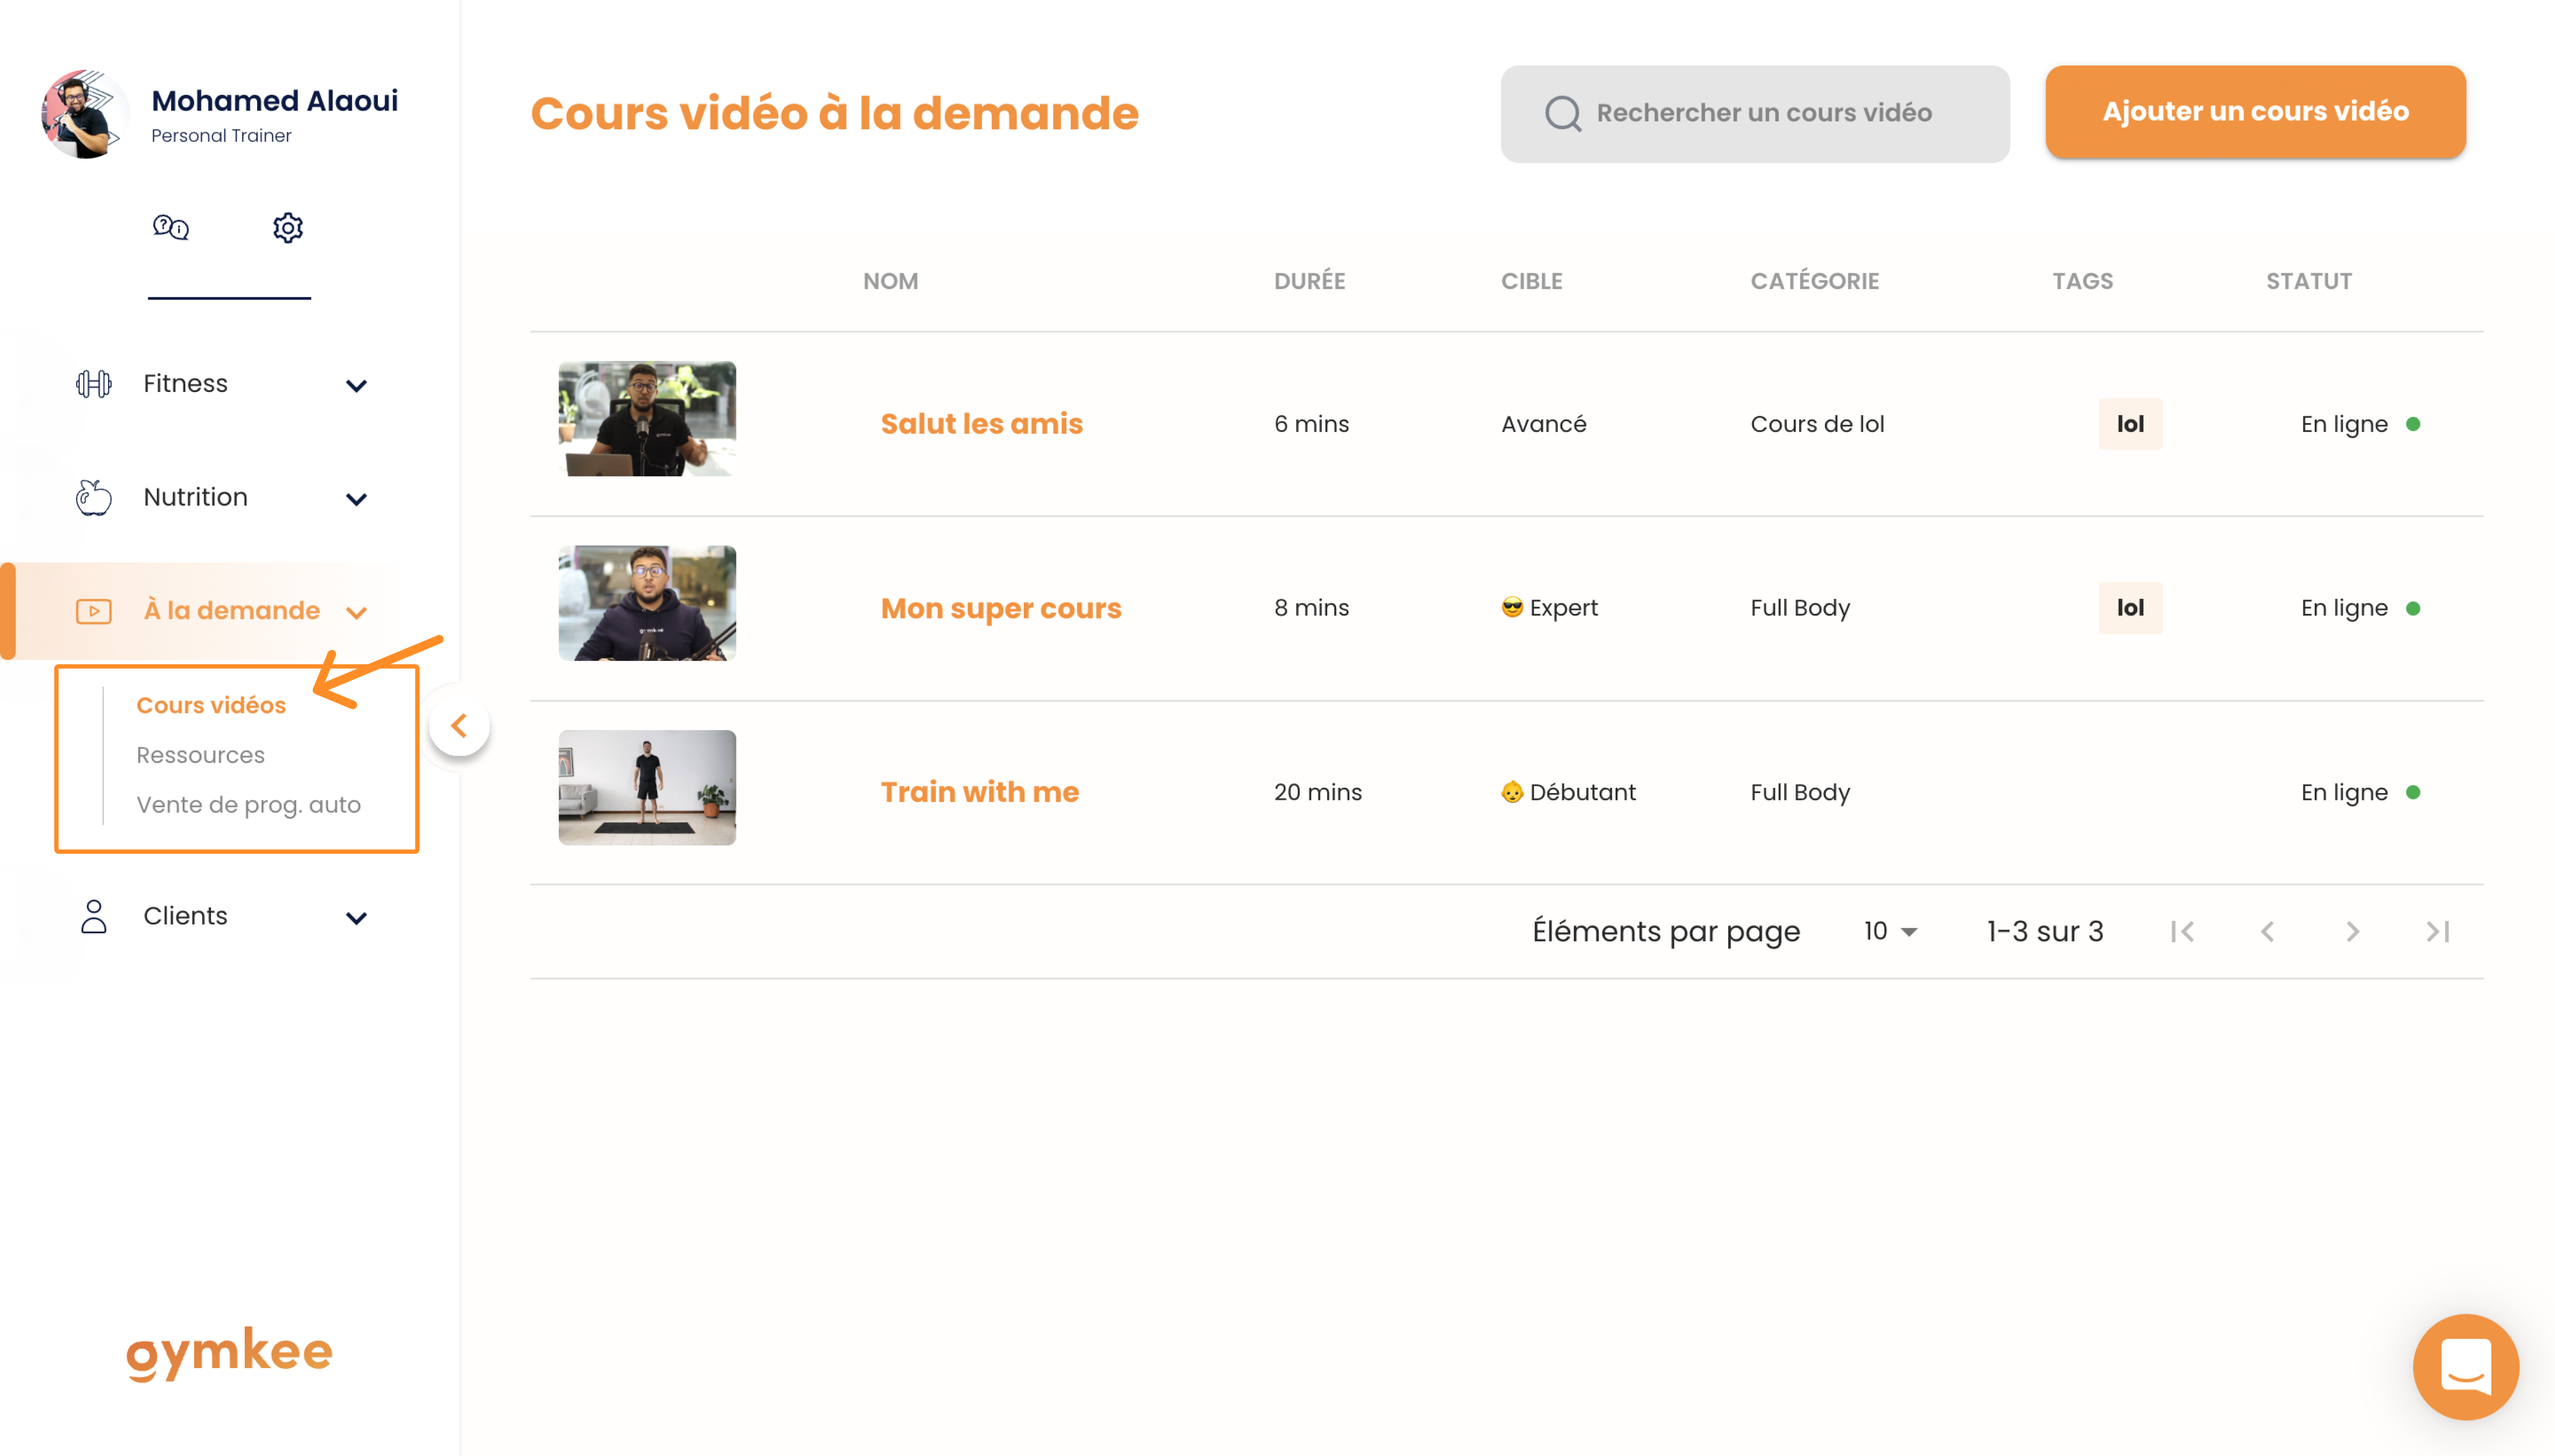Click the Mon super cours thumbnail
The image size is (2555, 1456).
(x=647, y=603)
